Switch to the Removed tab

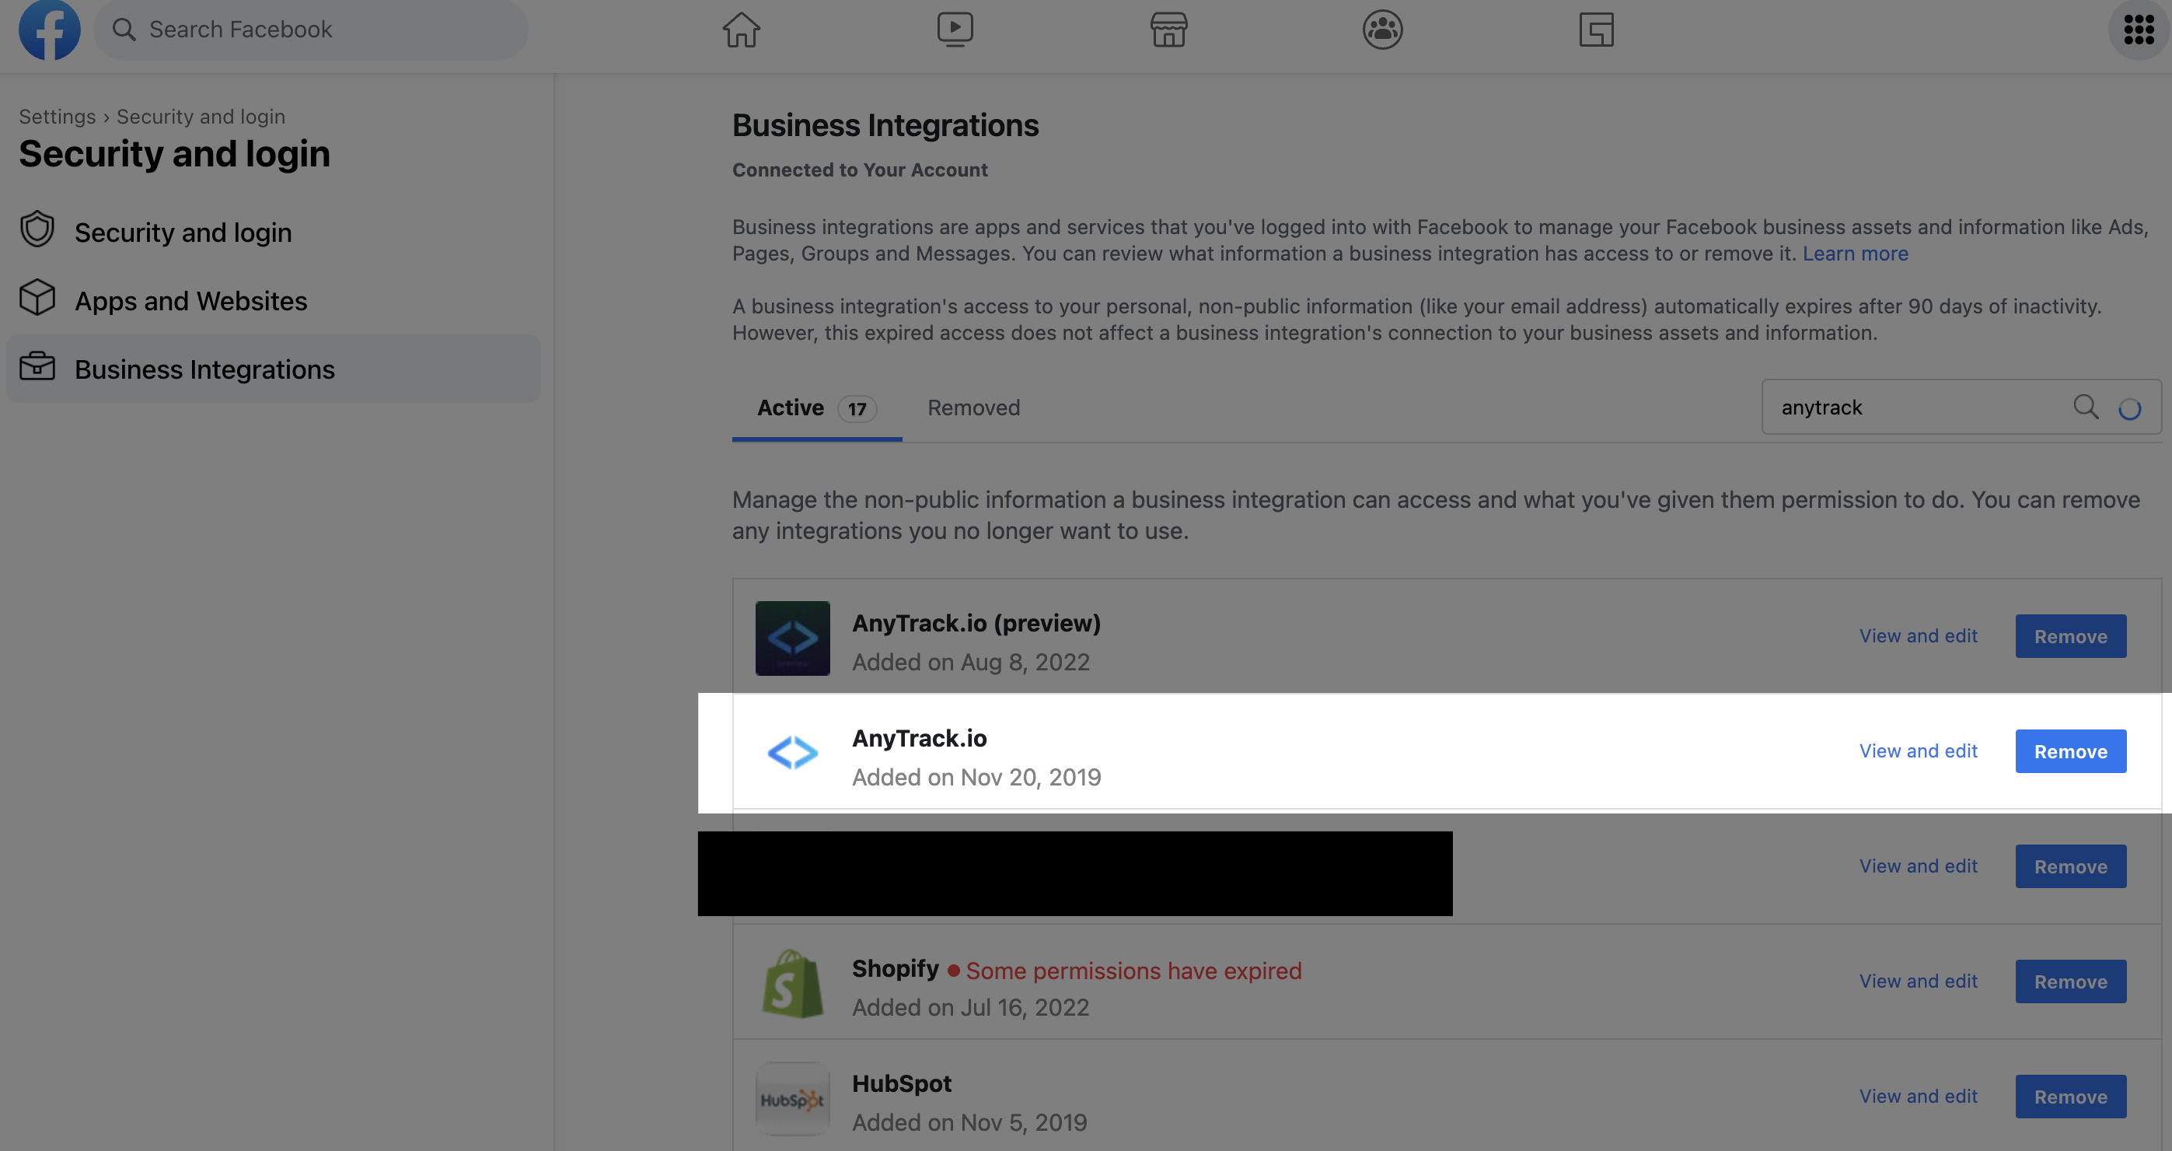[x=974, y=408]
